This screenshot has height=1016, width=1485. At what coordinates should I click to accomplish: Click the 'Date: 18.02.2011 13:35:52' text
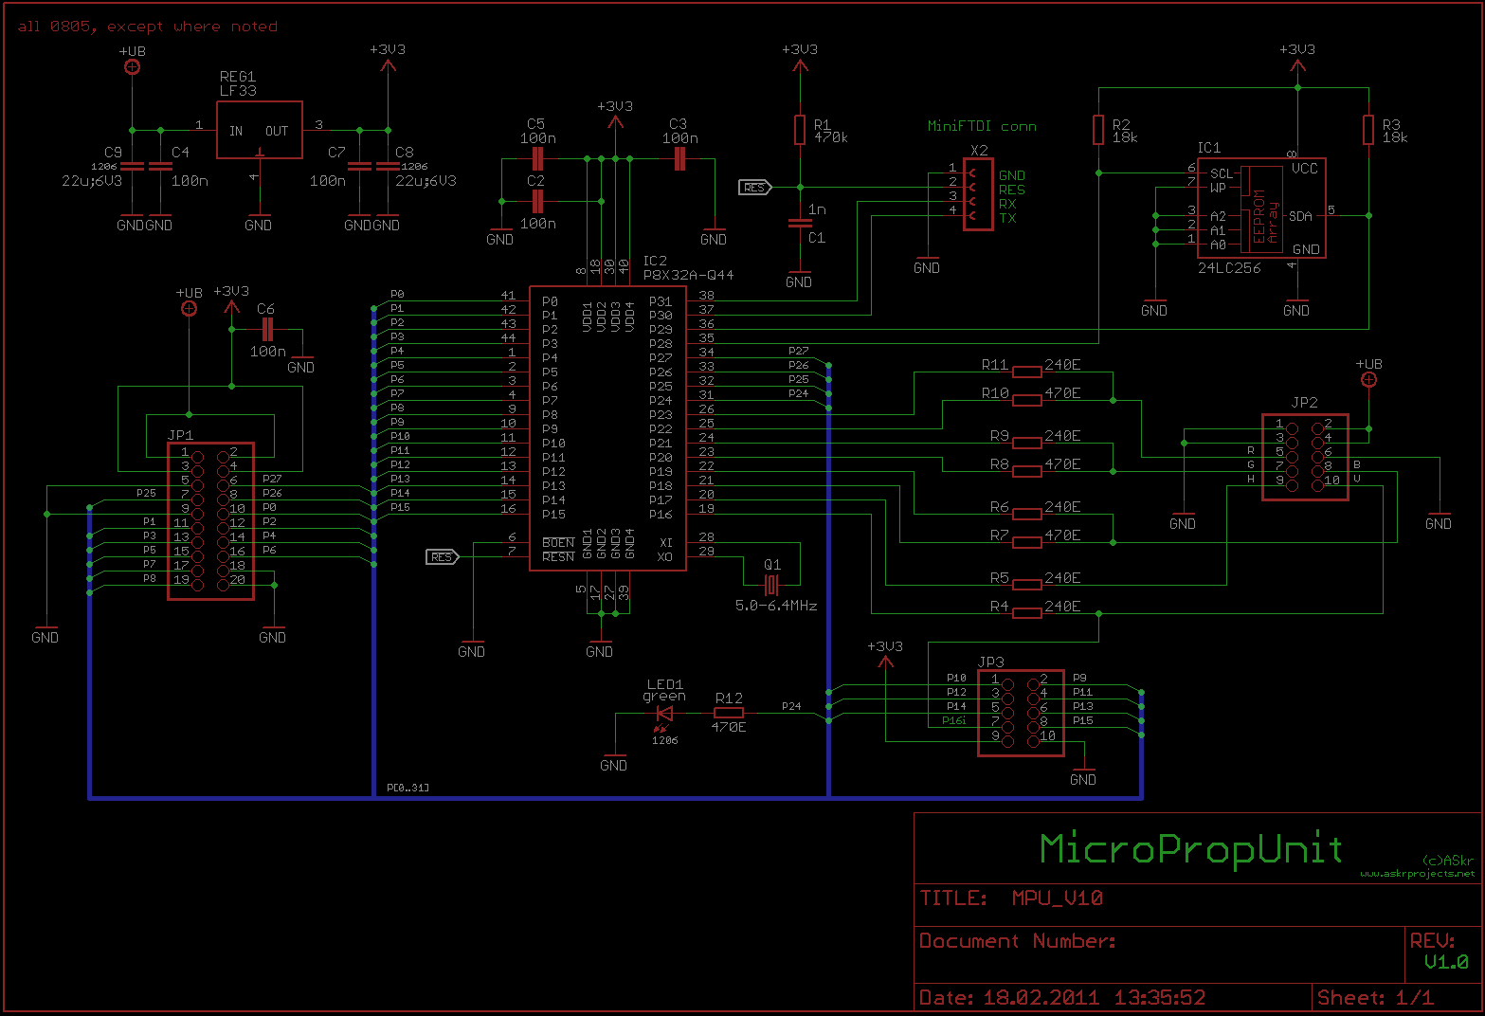(1062, 998)
